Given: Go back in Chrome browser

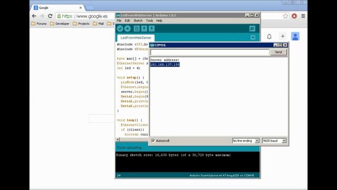Looking at the screenshot, I should pyautogui.click(x=34, y=16).
